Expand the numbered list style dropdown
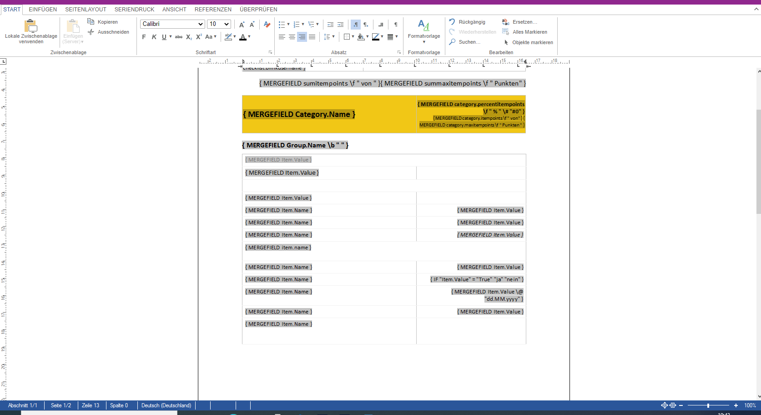Screen dimensions: 761x415 [x=303, y=24]
